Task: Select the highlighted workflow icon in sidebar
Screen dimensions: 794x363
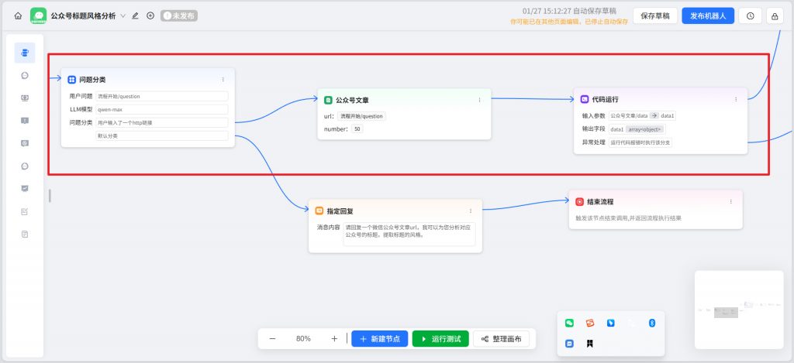Action: (x=25, y=53)
